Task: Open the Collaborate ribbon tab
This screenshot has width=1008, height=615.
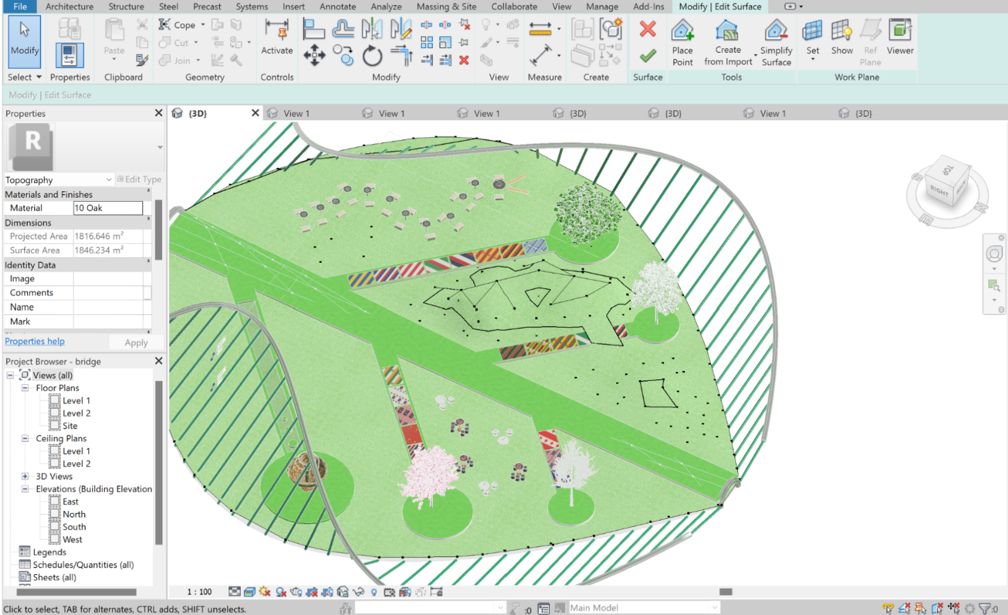Action: click(514, 6)
